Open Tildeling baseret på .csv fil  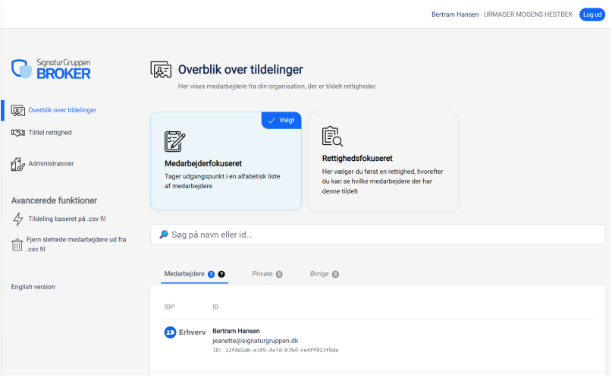67,219
